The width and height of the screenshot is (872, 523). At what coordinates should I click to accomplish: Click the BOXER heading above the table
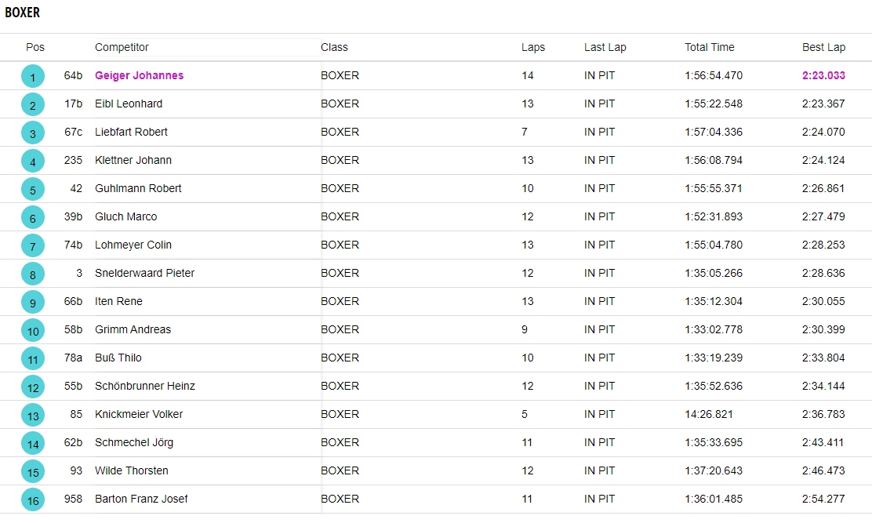23,13
